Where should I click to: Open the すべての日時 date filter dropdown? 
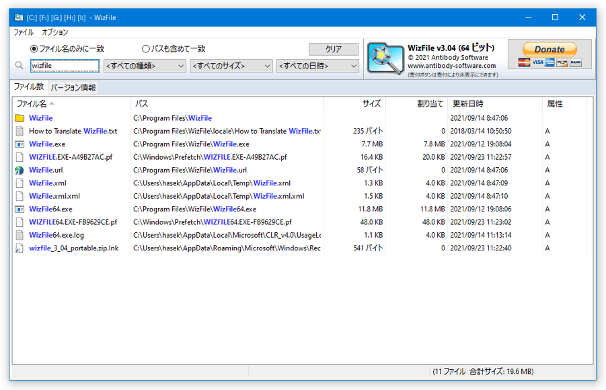coord(317,66)
